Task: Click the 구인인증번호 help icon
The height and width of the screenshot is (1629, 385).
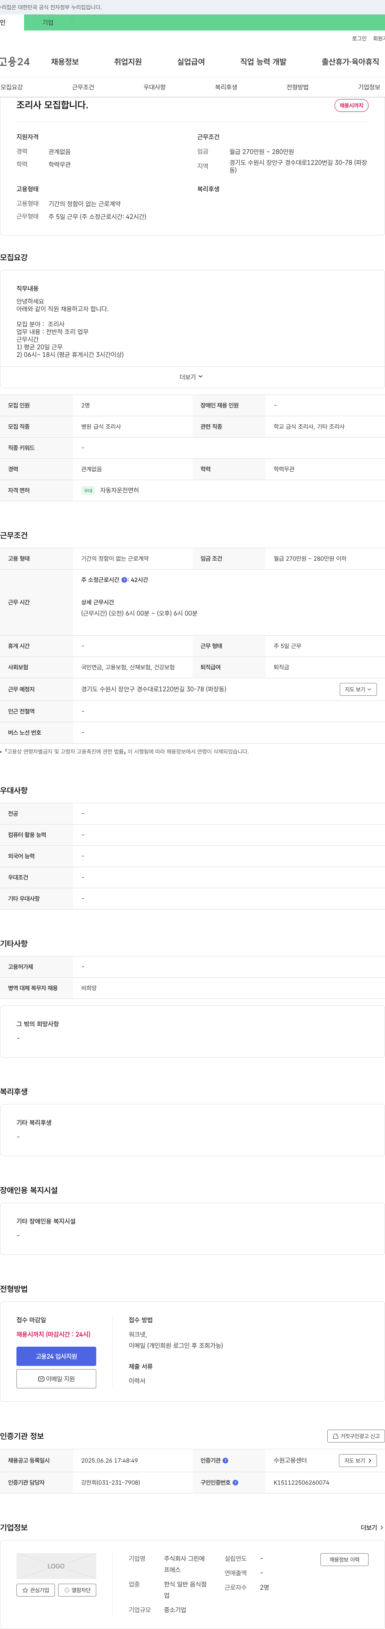Action: (236, 1482)
